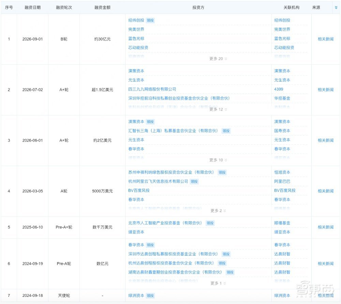Select the date cell 2024-09-19
Image resolution: width=341 pixels, height=304 pixels.
click(x=33, y=263)
